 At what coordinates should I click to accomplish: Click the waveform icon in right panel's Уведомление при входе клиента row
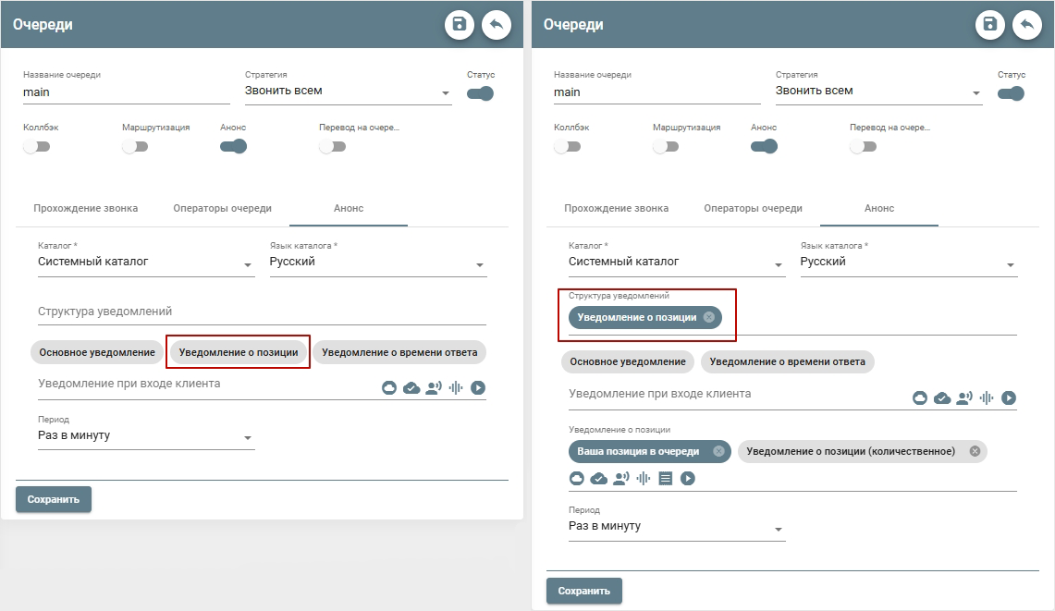click(x=987, y=398)
